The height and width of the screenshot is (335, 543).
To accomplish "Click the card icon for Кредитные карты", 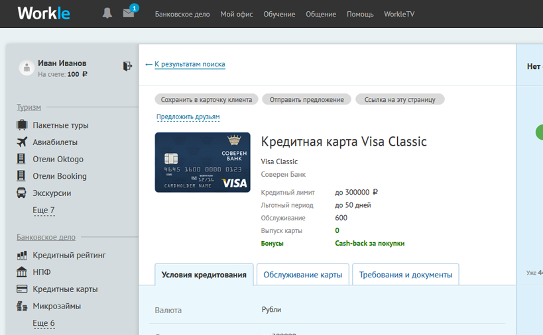I will [x=22, y=289].
